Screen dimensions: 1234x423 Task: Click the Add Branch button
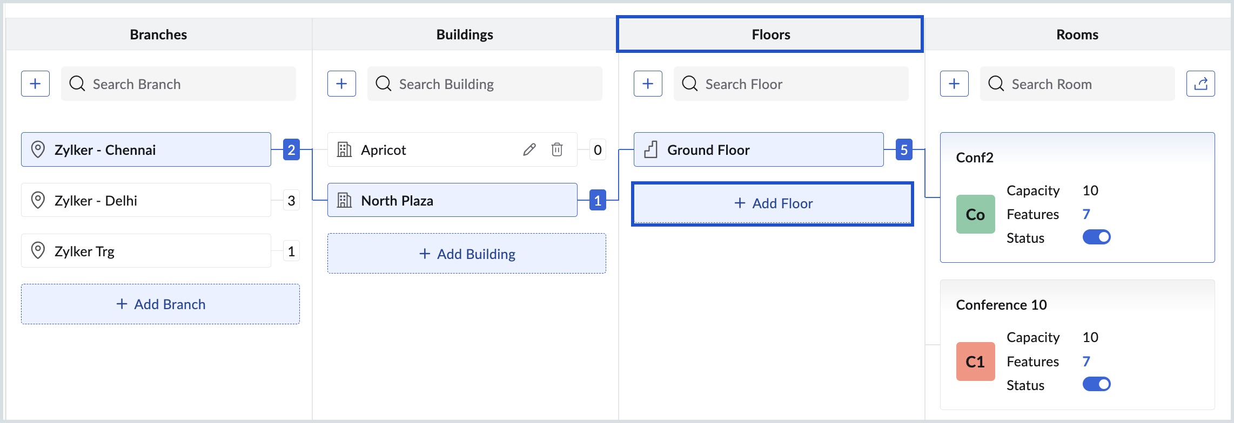[160, 304]
